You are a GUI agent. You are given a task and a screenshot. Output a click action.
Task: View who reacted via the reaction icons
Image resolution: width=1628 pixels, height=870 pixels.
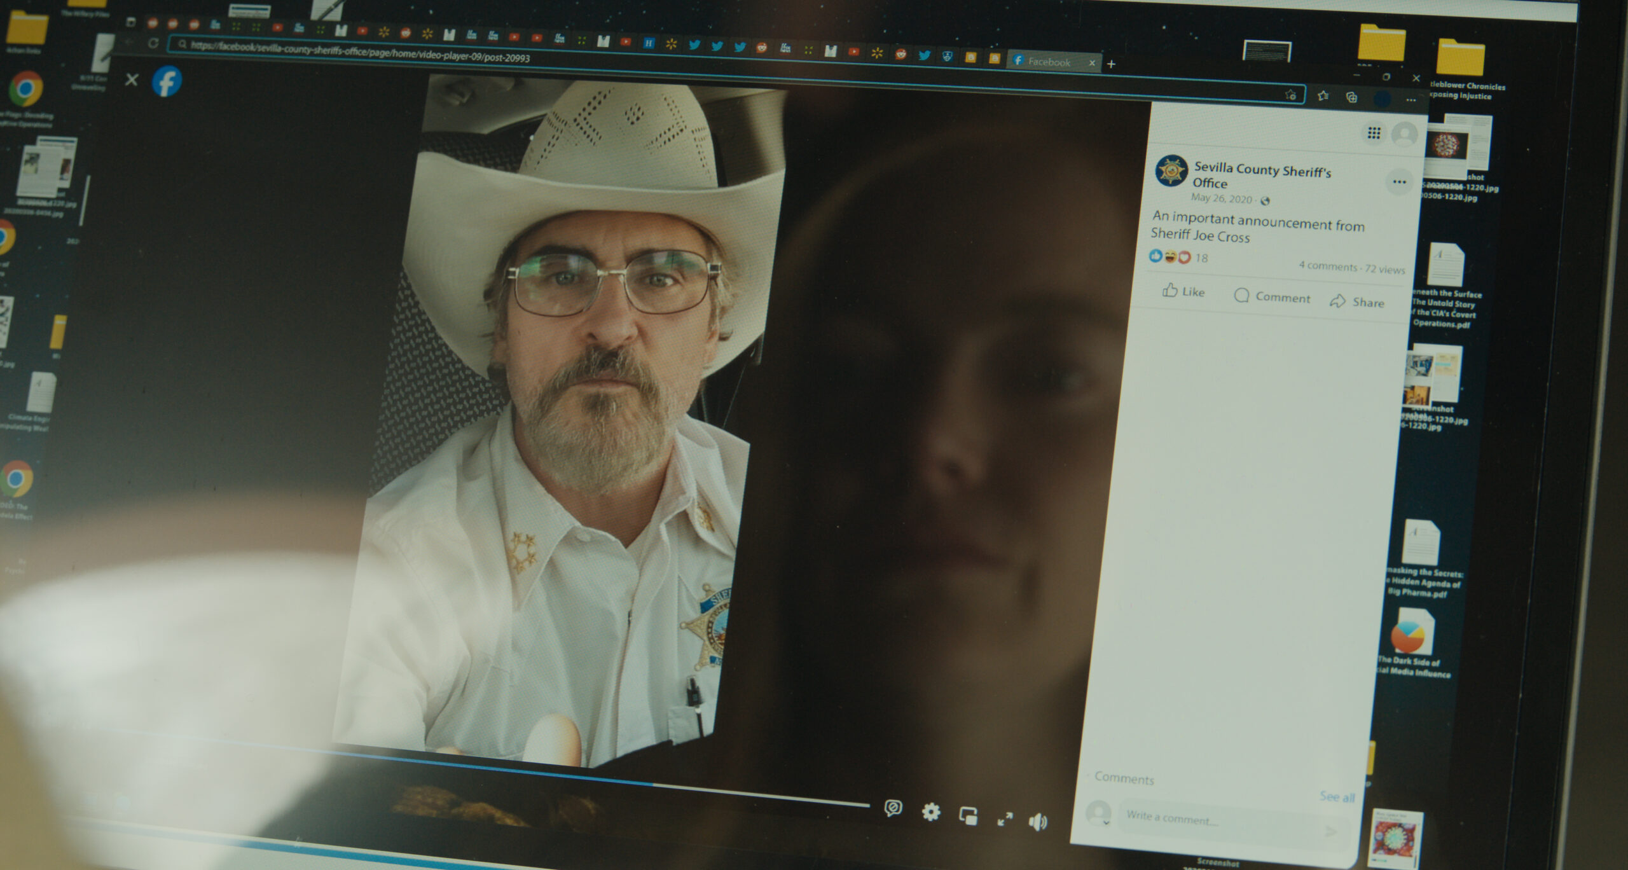(x=1170, y=257)
